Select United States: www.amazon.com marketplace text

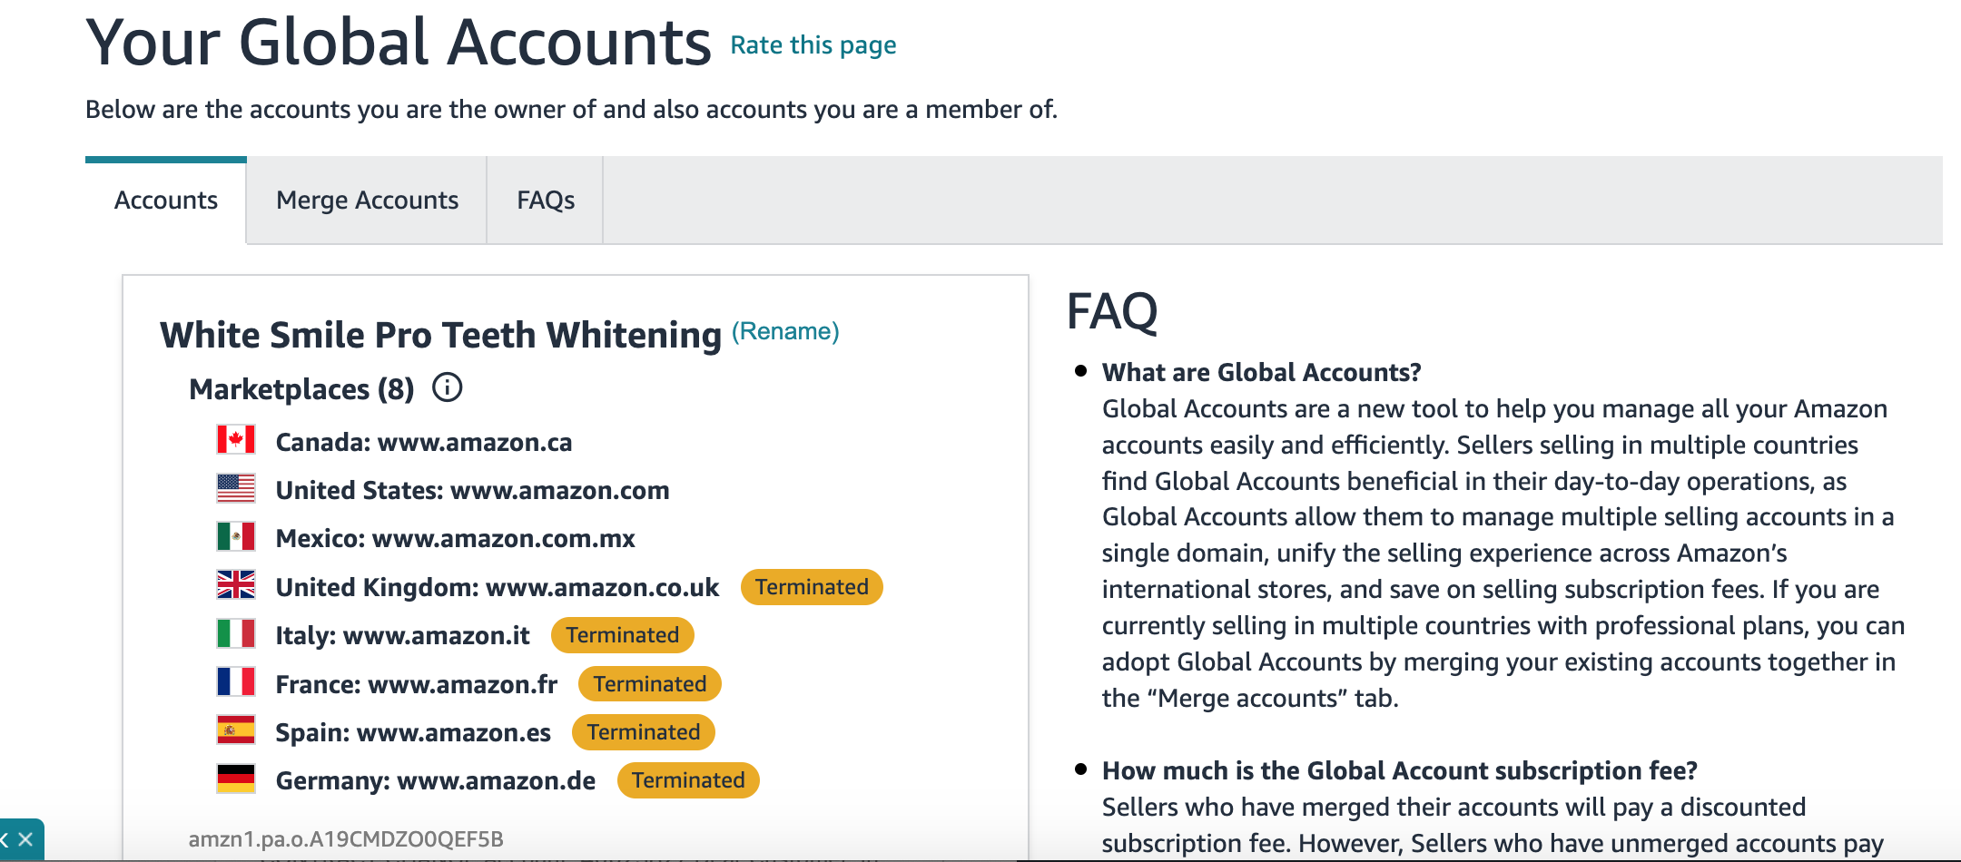pyautogui.click(x=472, y=490)
